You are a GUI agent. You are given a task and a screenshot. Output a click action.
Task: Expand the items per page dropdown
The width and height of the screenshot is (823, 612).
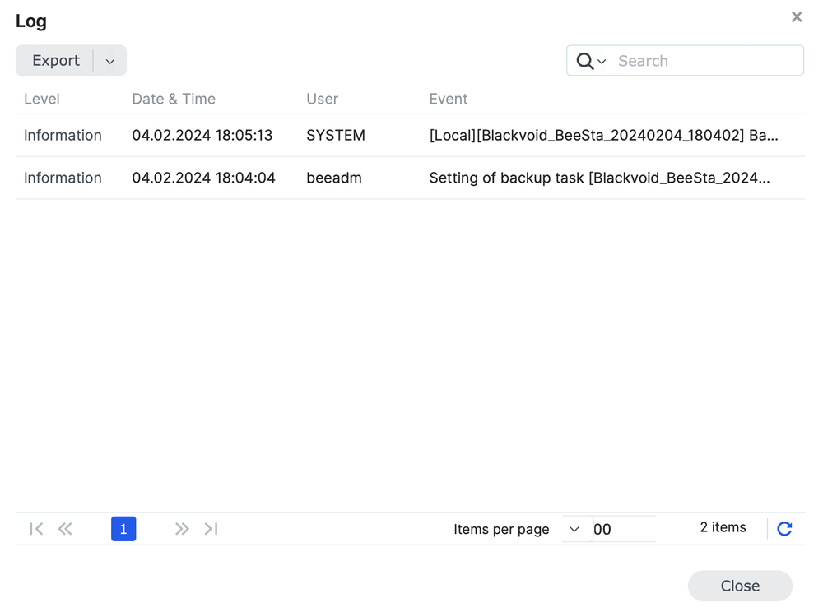coord(574,529)
